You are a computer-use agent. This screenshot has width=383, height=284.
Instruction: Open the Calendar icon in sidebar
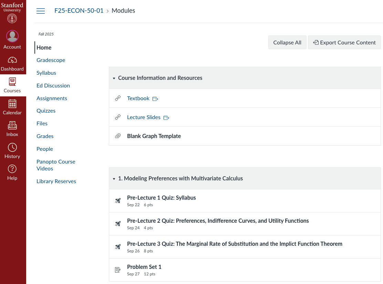12,104
